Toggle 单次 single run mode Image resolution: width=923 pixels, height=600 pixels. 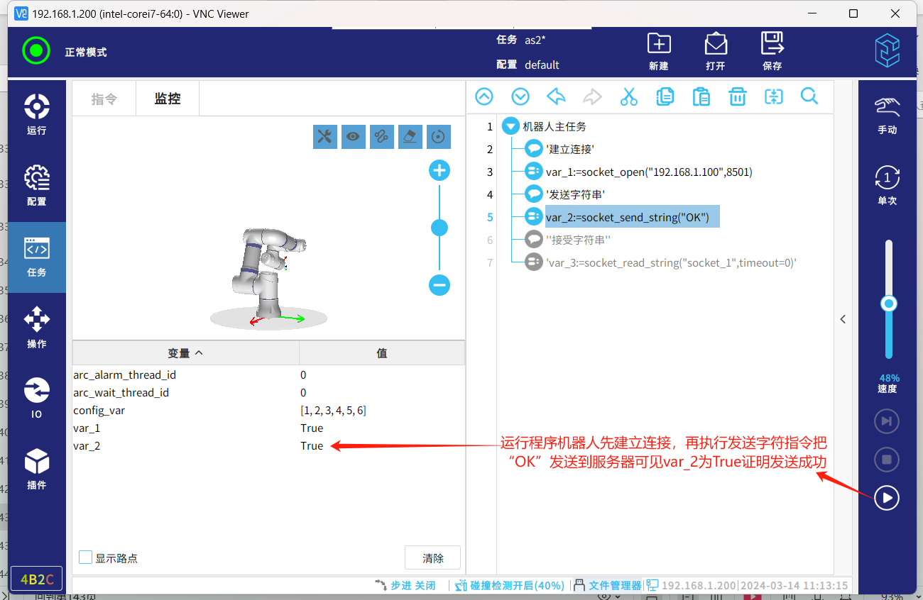887,186
